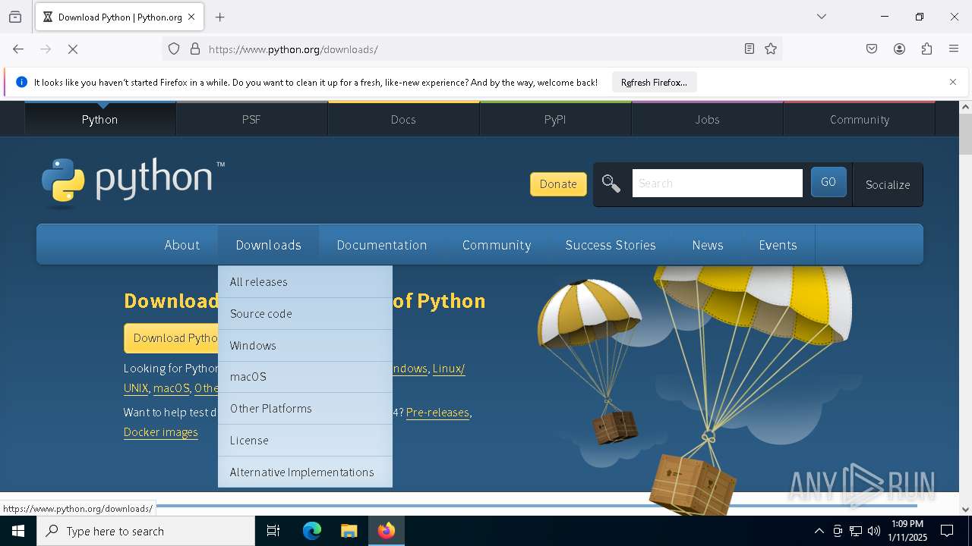Viewport: 972px width, 546px height.
Task: Click the Refresh Firefox button
Action: tap(654, 83)
